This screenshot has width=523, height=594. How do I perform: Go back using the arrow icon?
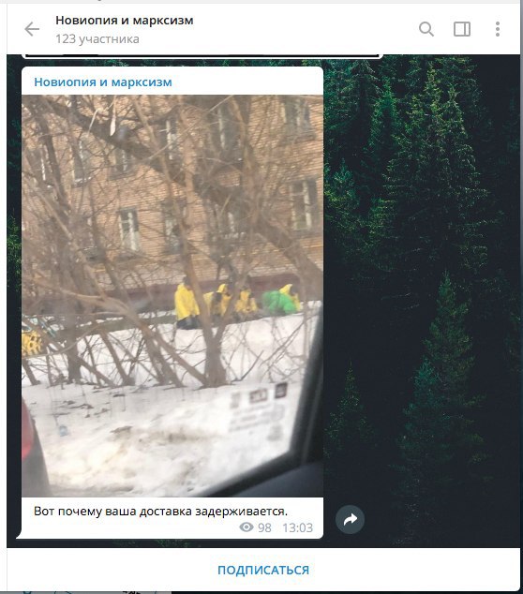pyautogui.click(x=32, y=29)
